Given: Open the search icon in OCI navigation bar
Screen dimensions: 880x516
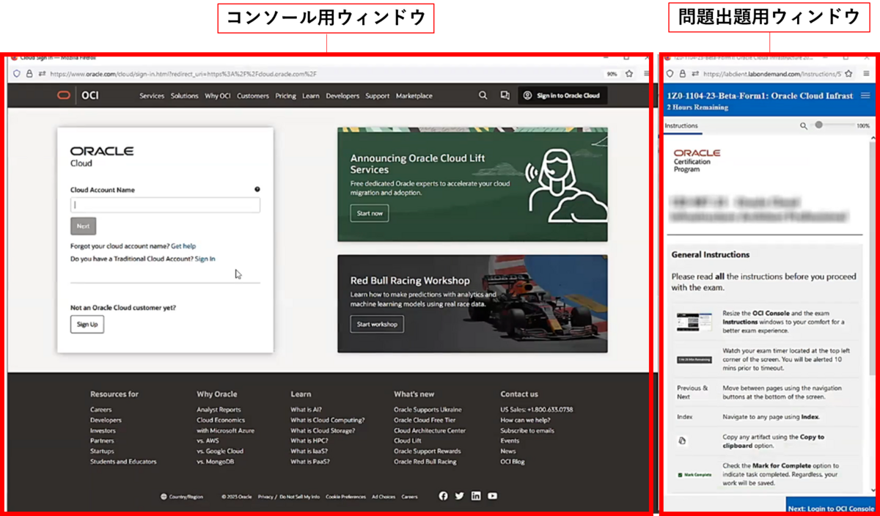Looking at the screenshot, I should (483, 95).
